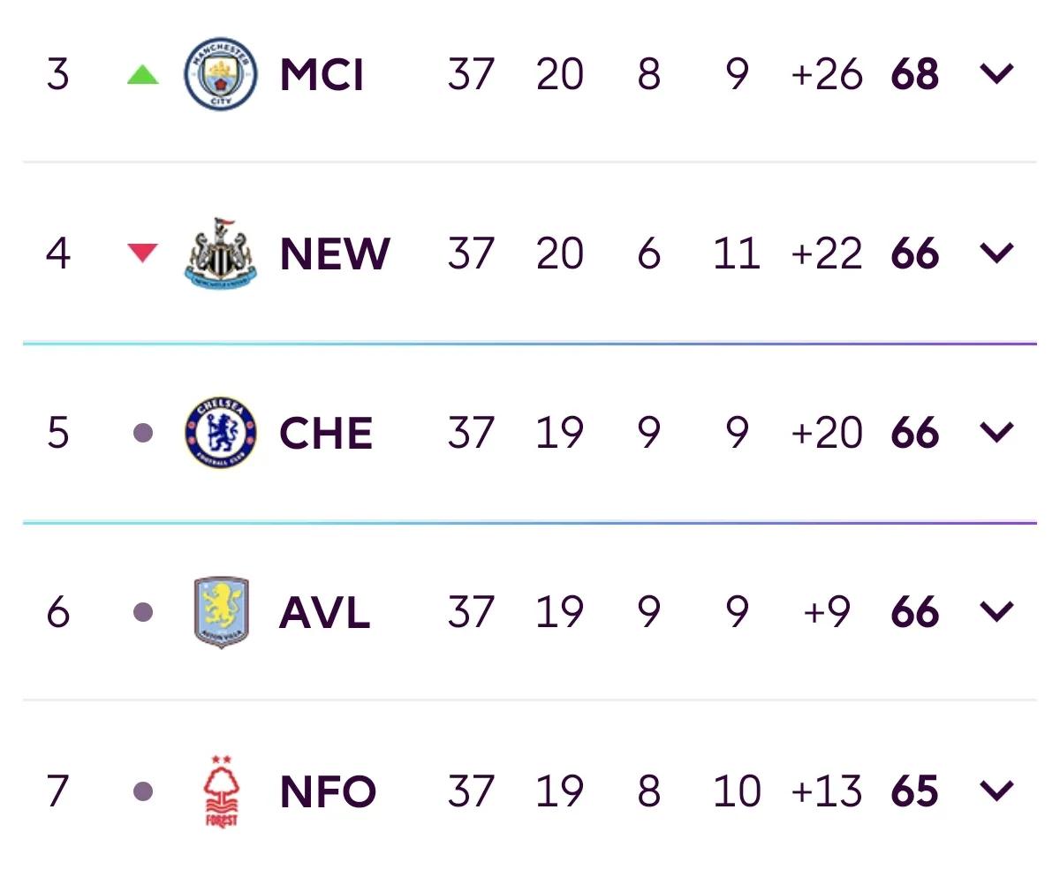Select the AVL team name
Viewport: 1060px width, 870px height.
(324, 613)
